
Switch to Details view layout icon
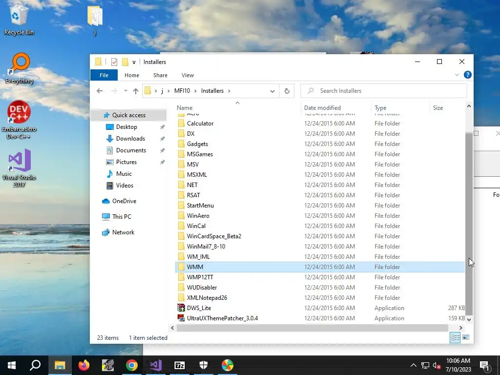click(x=455, y=337)
